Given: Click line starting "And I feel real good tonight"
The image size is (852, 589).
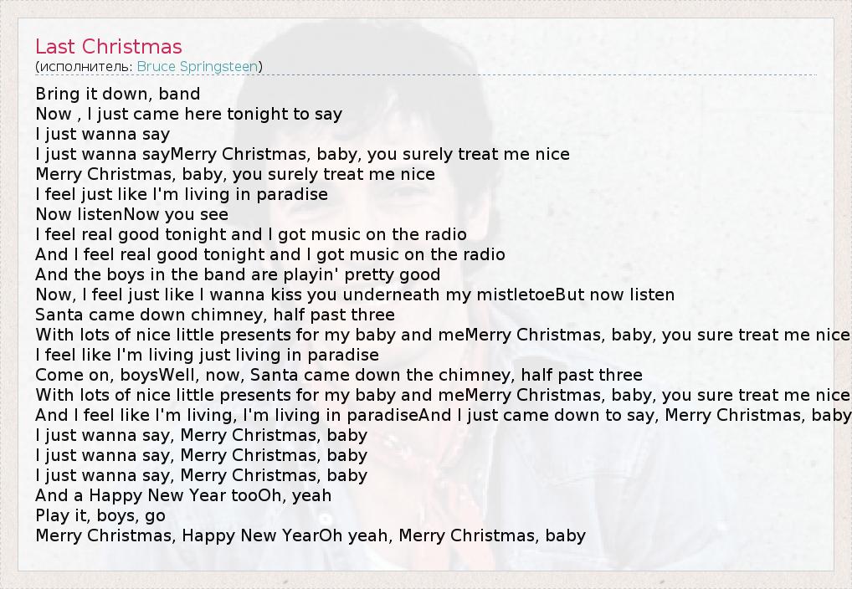Looking at the screenshot, I should coord(270,254).
